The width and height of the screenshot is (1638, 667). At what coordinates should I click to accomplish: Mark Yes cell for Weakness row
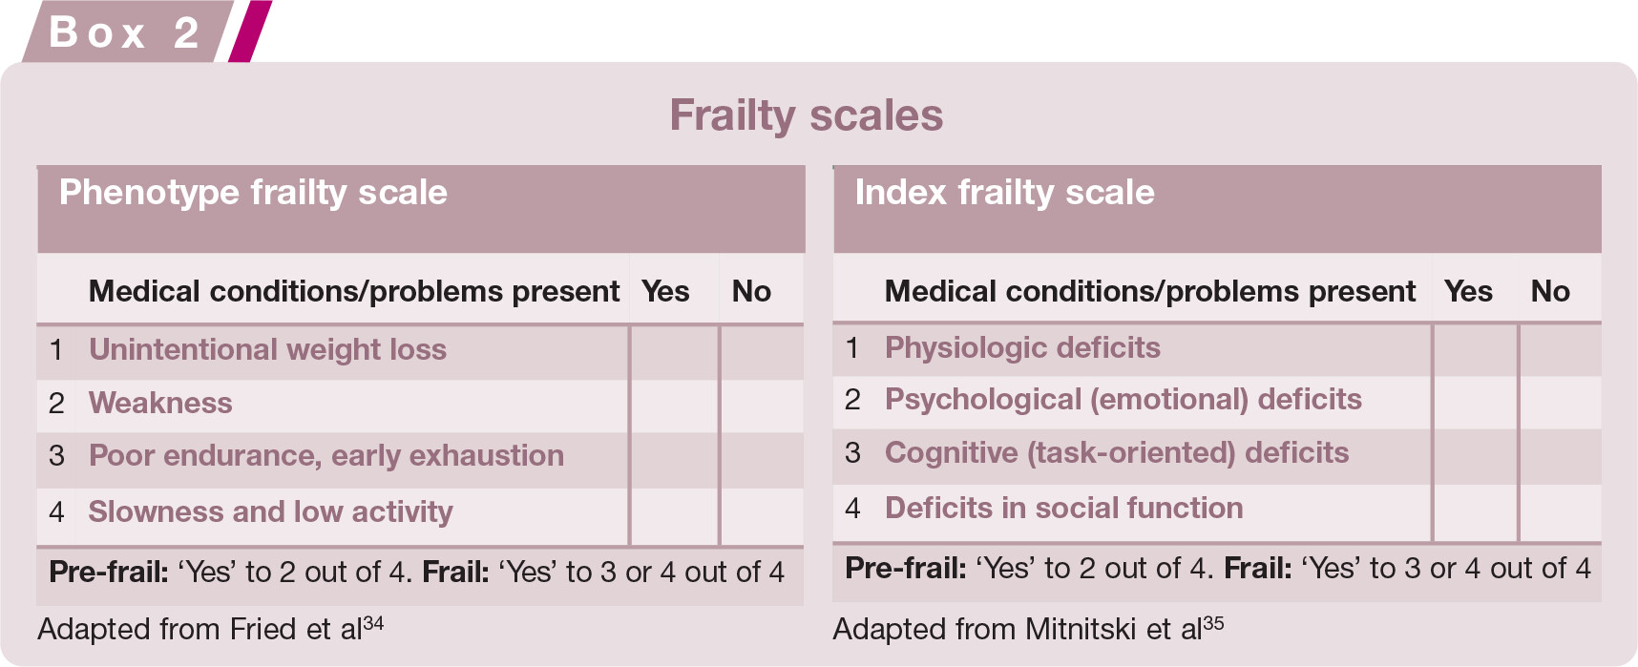[674, 406]
